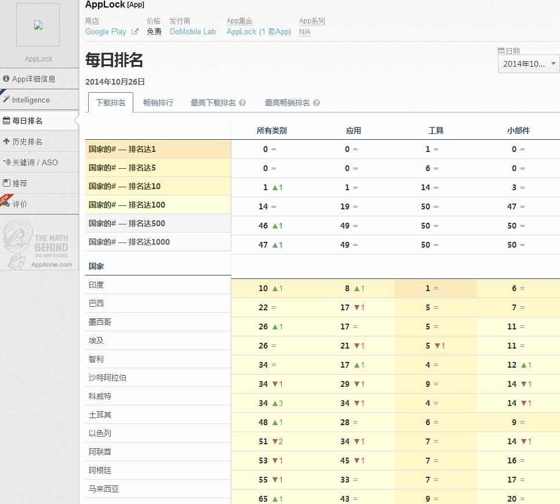
Task: Click the keyword icon beside 关键词 / ASO
Action: click(7, 162)
